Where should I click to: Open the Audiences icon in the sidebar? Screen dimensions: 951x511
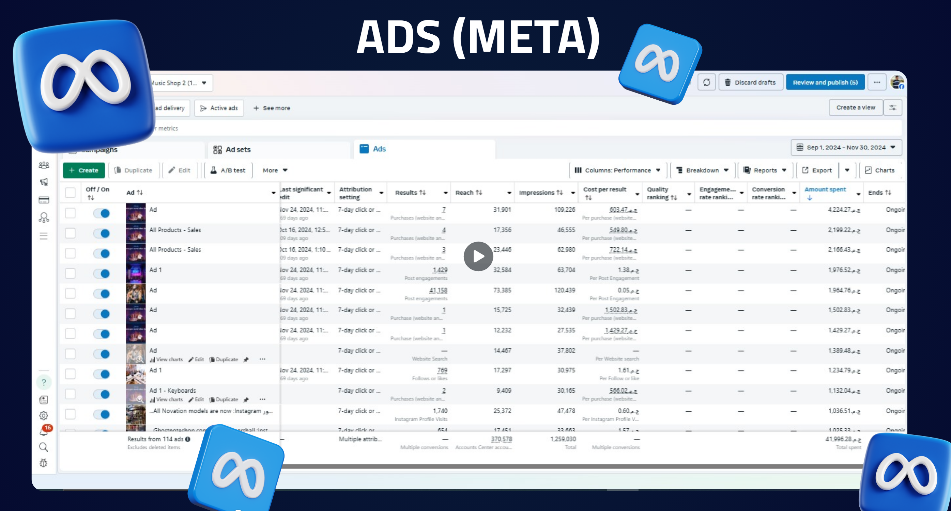coord(44,165)
